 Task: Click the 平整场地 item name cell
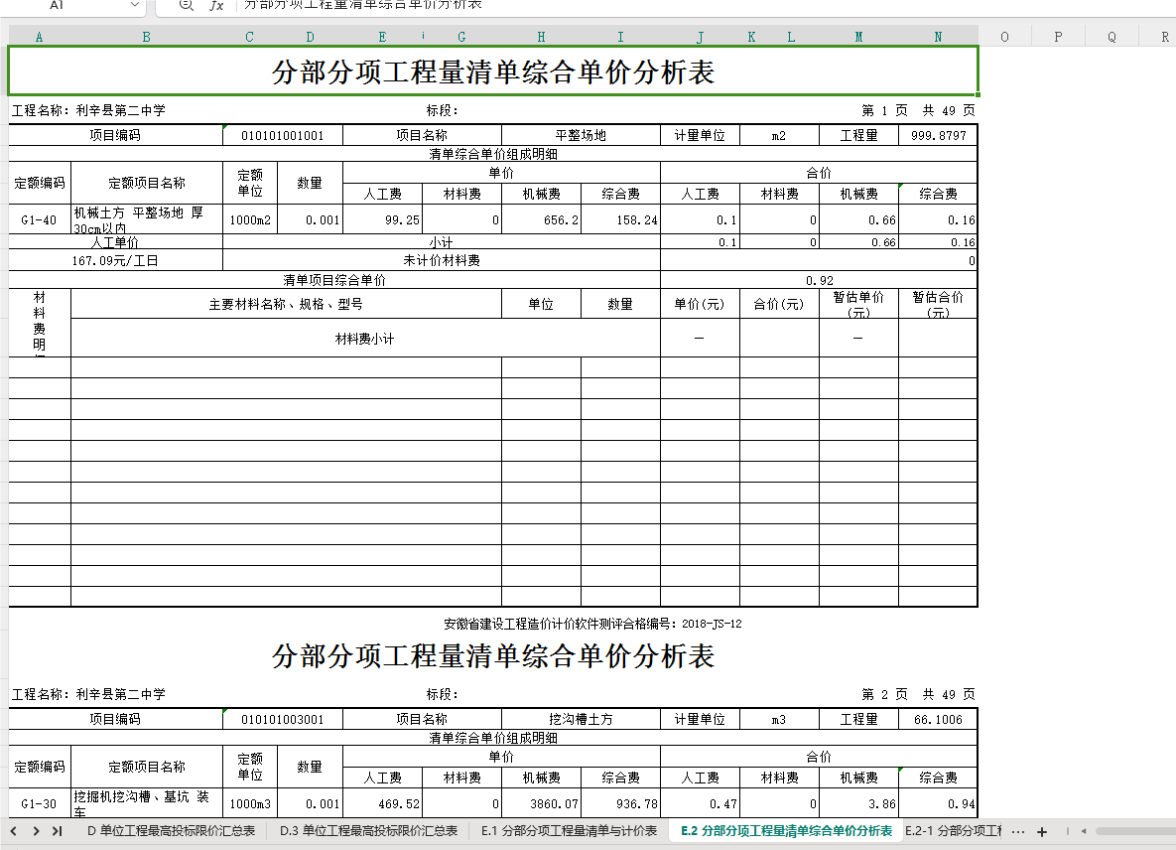tap(581, 135)
